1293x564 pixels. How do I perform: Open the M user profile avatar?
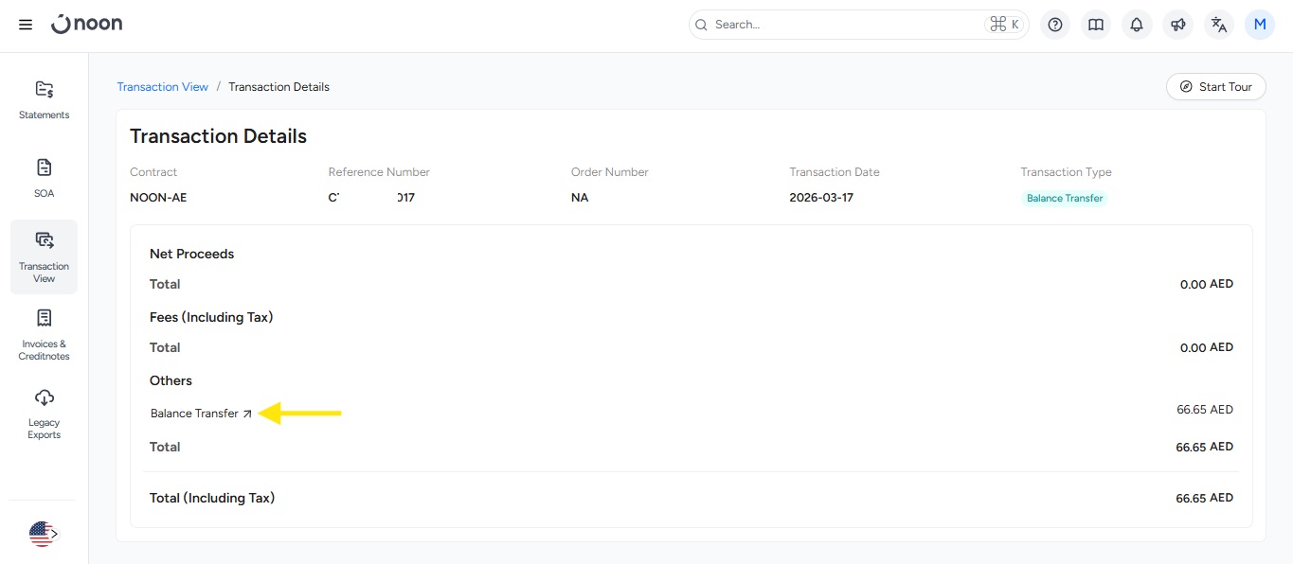tap(1260, 25)
